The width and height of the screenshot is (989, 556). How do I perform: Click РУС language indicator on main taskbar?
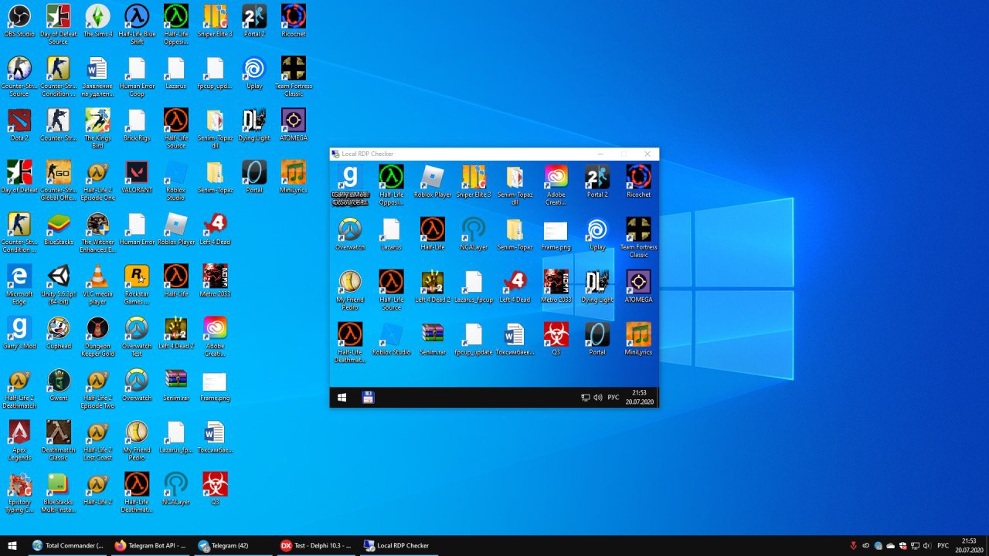(x=943, y=546)
